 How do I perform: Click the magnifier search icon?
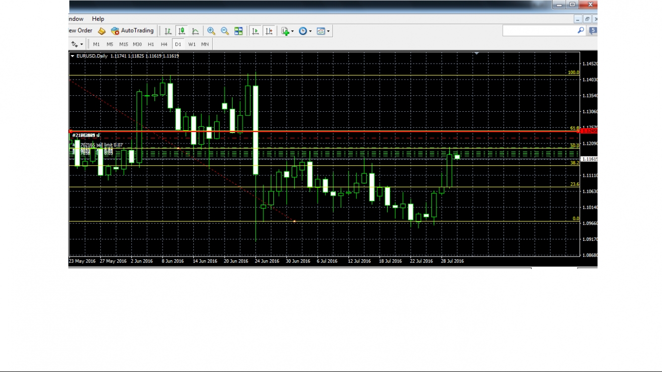(580, 31)
